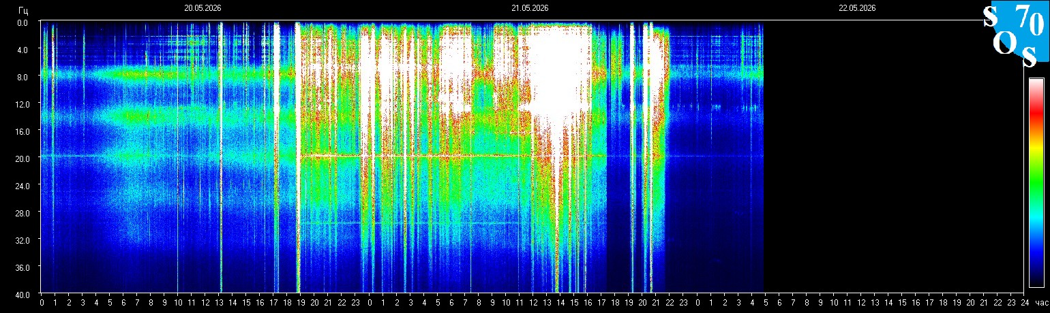Screen dimensions: 1050x313
Task: Click the 36.0 frequency axis label
Action: 21,267
